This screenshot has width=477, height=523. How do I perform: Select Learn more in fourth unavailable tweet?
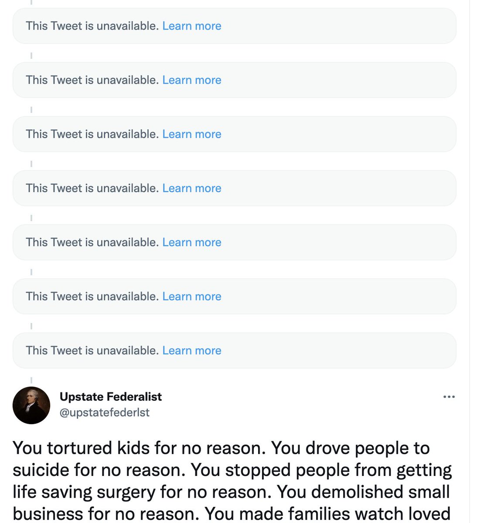(x=192, y=188)
